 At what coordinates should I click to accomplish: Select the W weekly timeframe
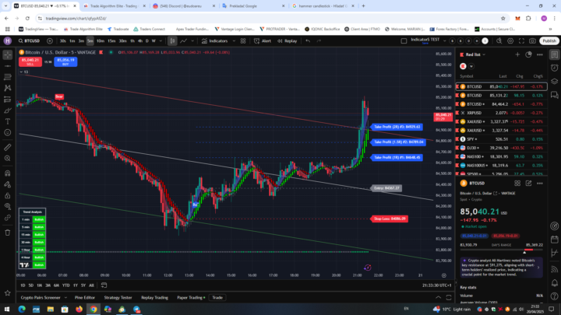point(153,41)
